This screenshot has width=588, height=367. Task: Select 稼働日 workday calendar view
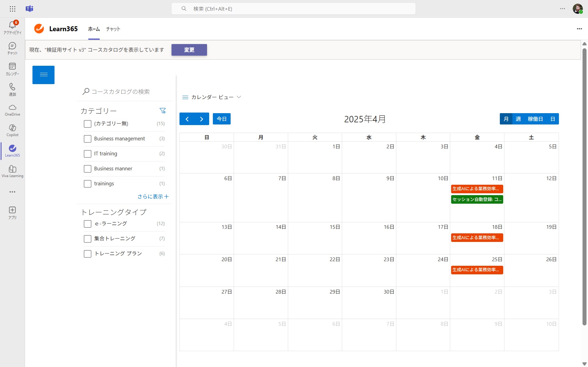pyautogui.click(x=535, y=119)
